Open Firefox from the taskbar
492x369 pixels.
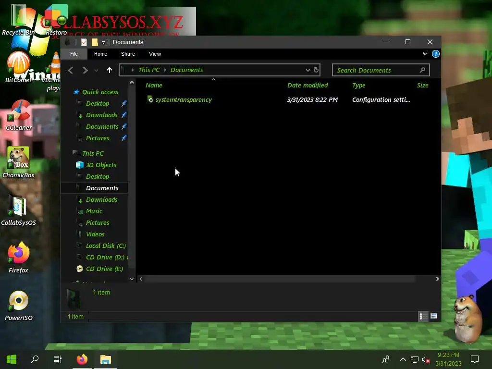[x=82, y=359]
